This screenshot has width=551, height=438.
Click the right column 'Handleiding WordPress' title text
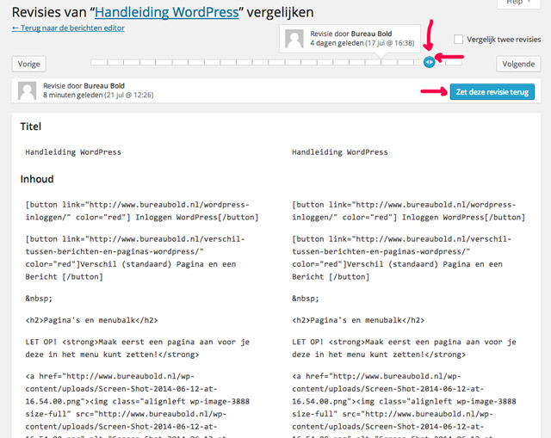click(340, 152)
